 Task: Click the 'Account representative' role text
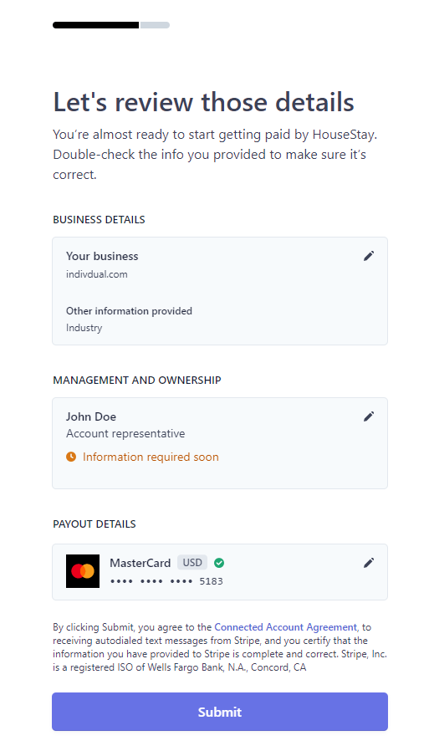125,434
